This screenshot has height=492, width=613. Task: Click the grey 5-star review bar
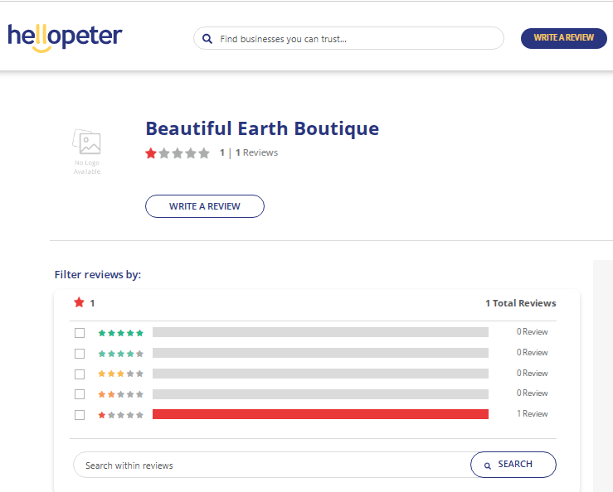pyautogui.click(x=320, y=332)
